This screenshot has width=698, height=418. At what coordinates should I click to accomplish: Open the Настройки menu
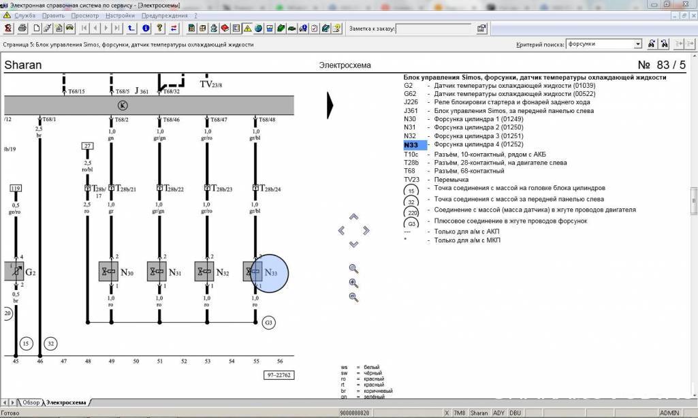click(121, 15)
